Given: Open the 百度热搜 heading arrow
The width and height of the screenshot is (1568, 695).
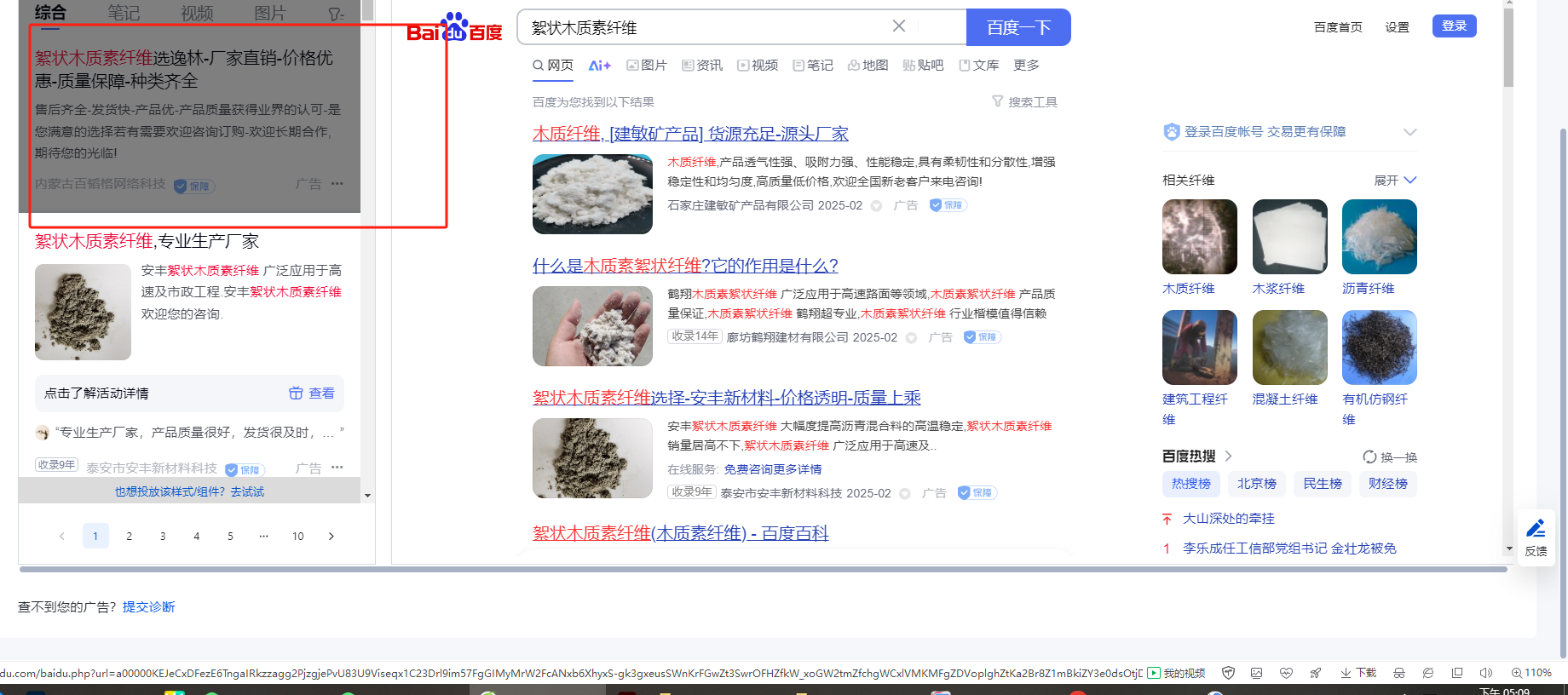Looking at the screenshot, I should coord(1228,457).
